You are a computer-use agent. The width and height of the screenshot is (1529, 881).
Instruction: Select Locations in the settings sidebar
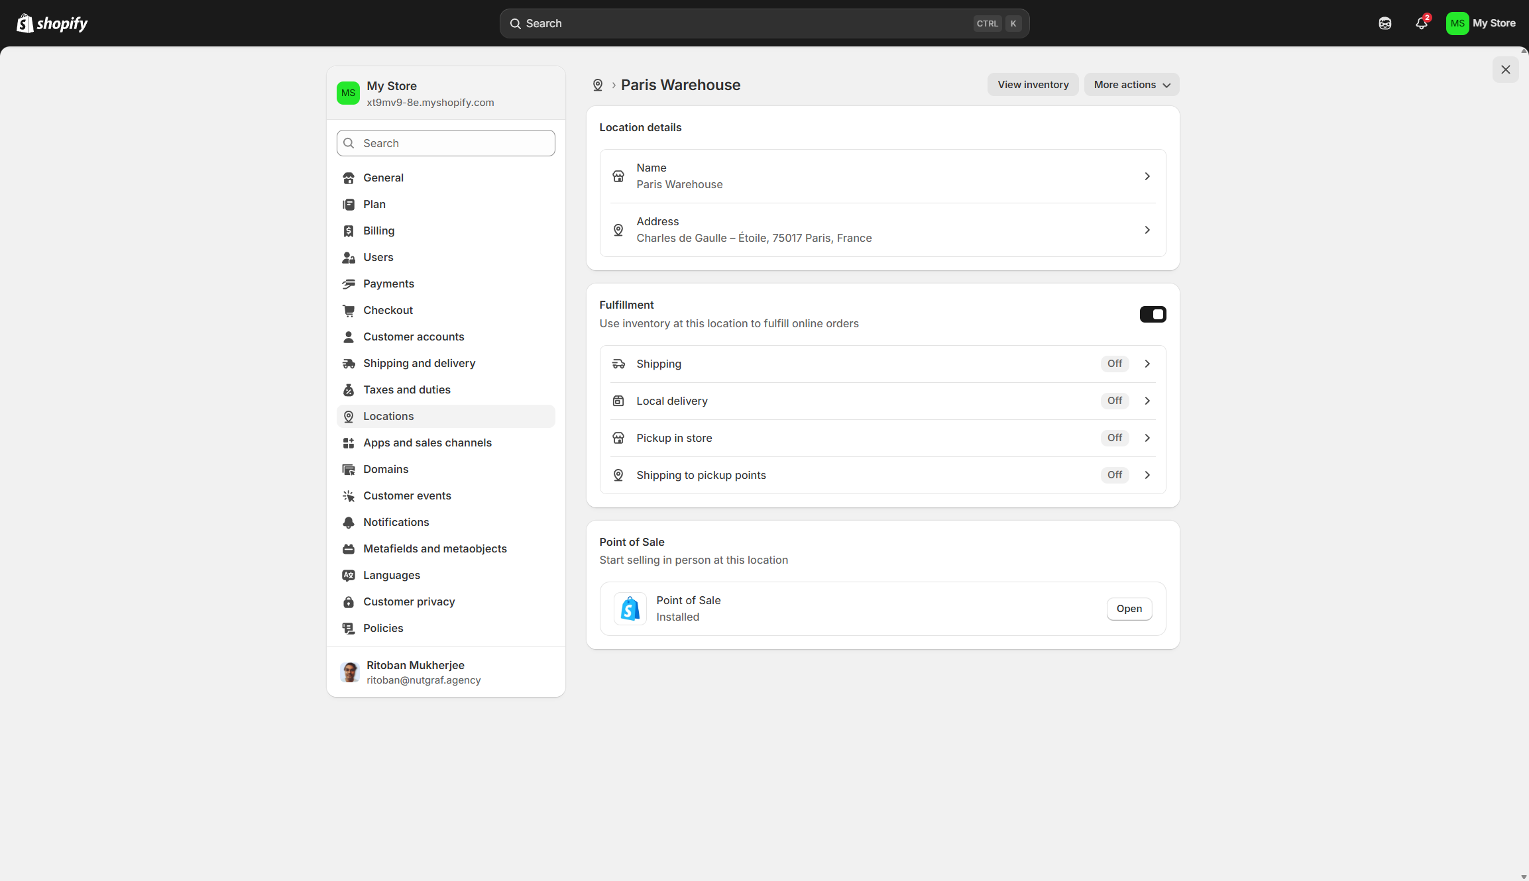(x=388, y=416)
